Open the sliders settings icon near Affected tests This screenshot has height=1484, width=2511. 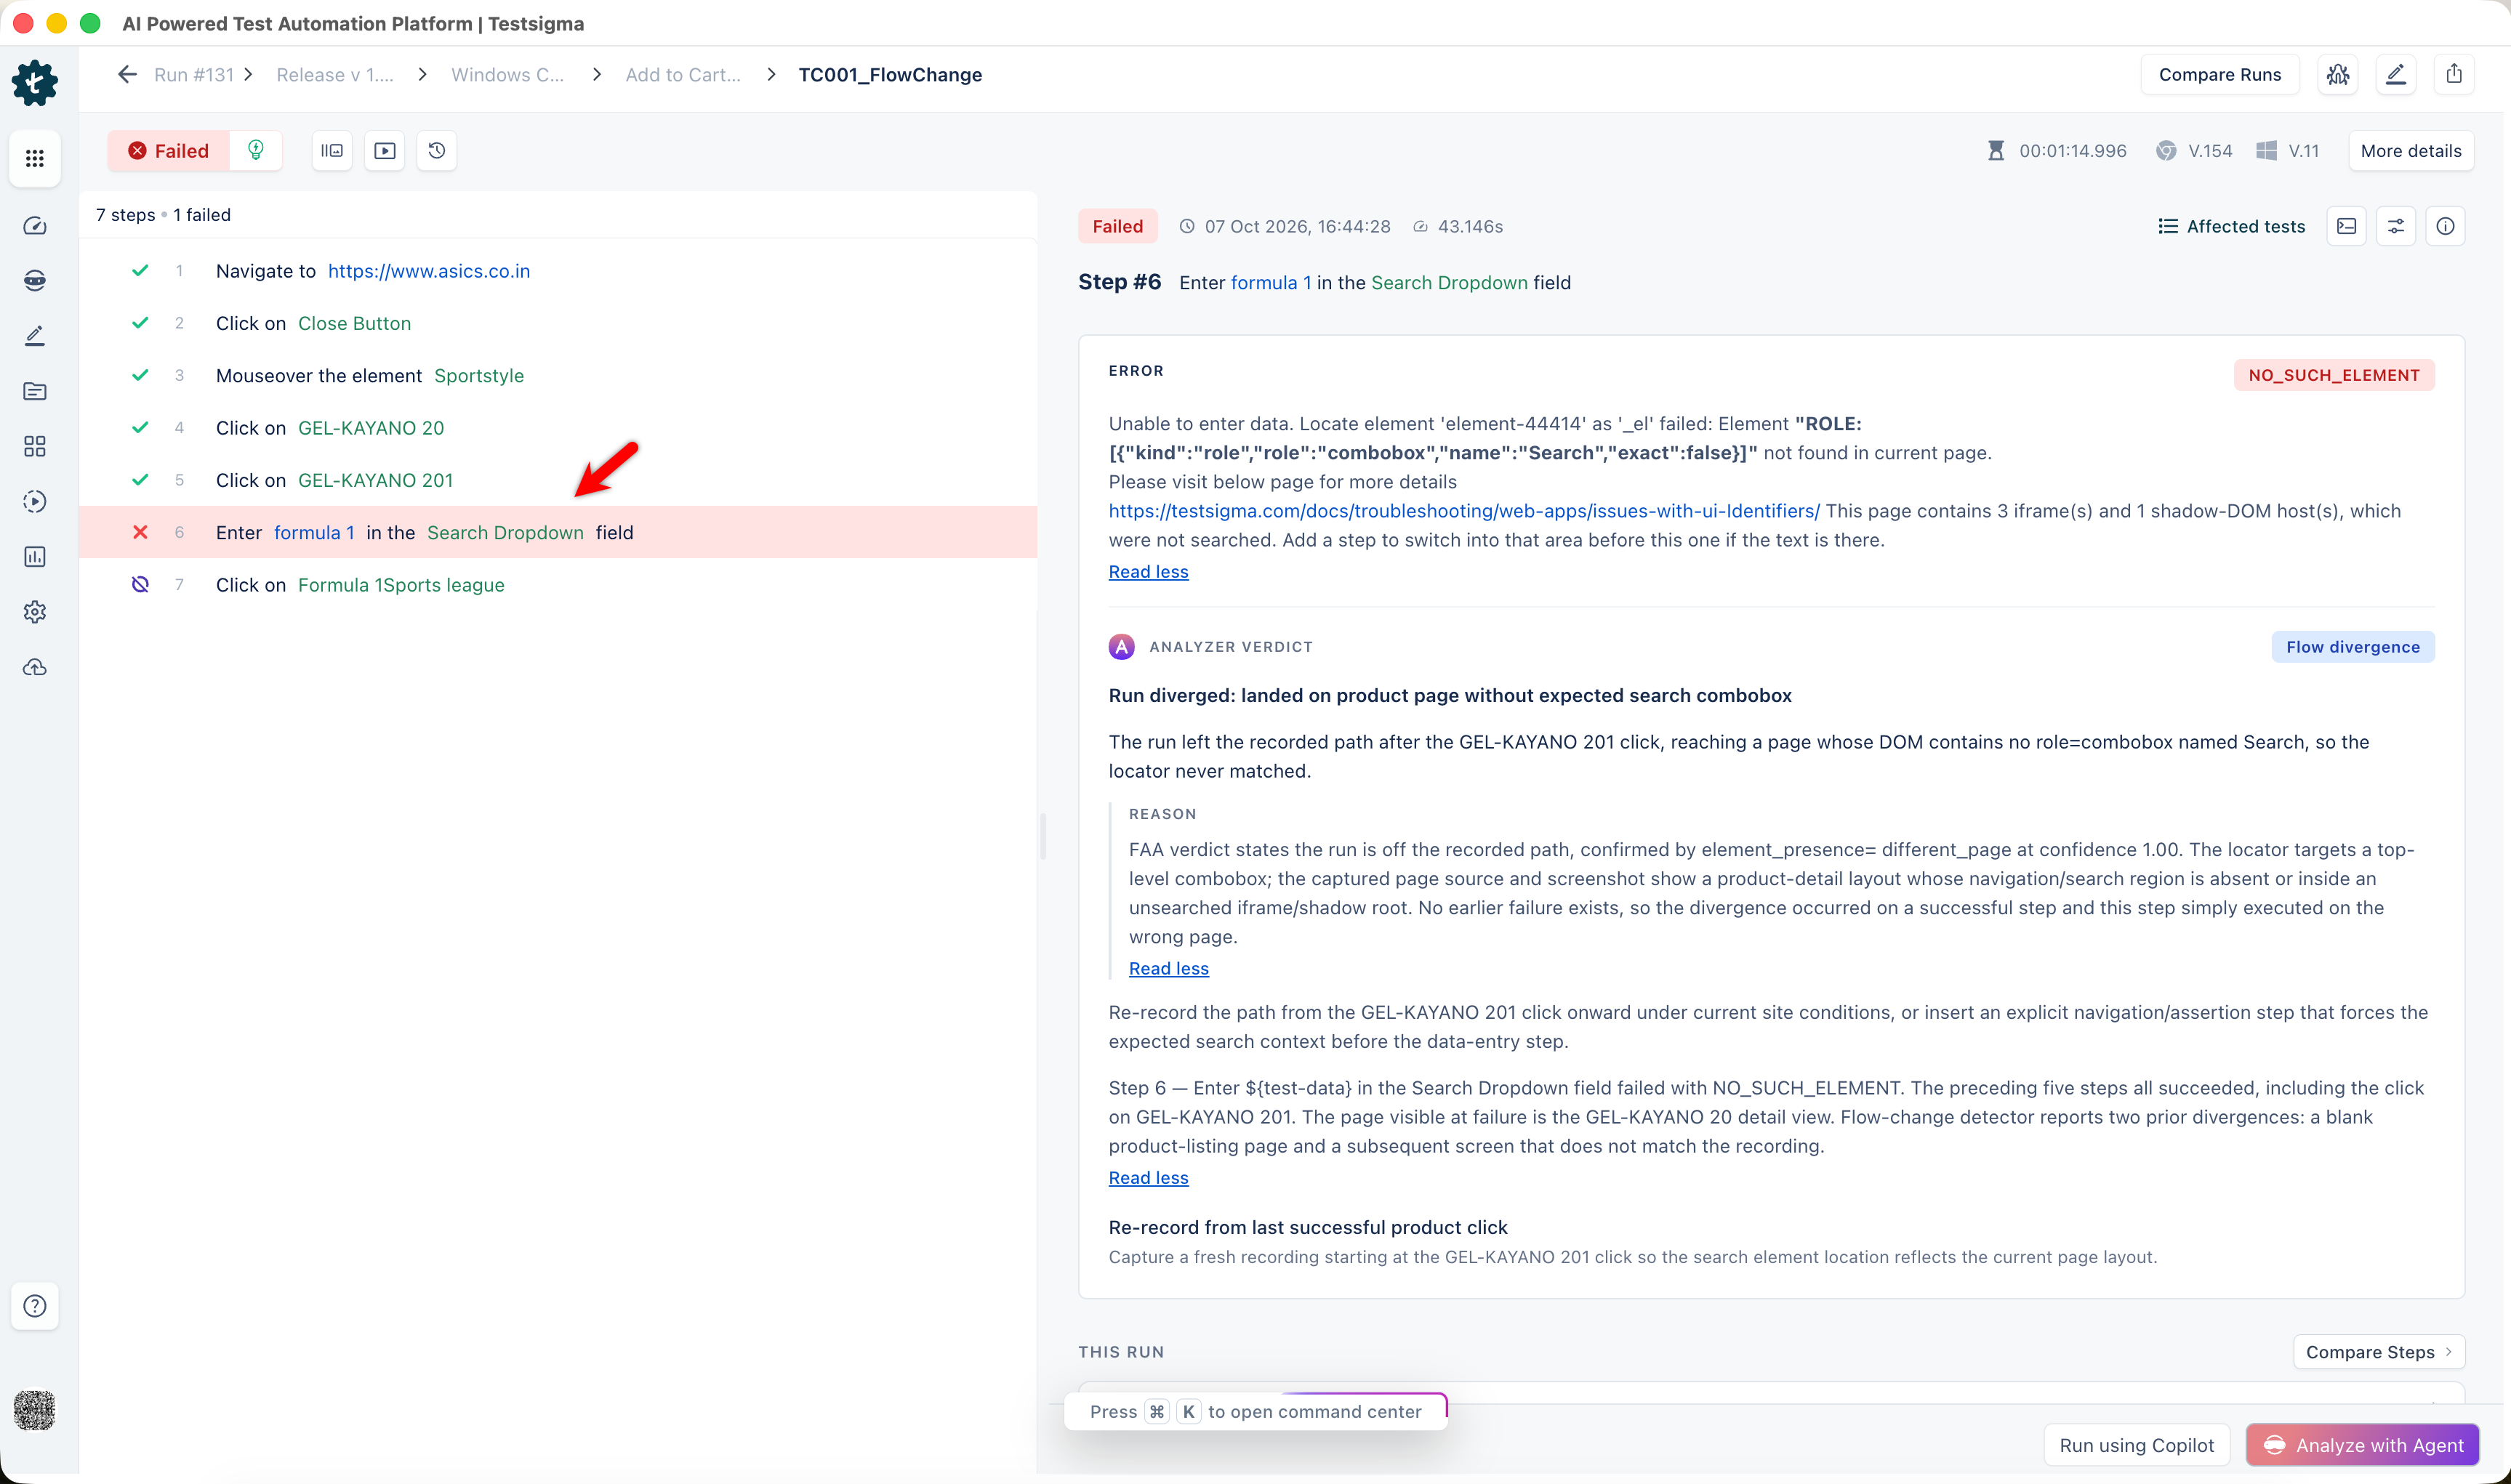(2396, 226)
